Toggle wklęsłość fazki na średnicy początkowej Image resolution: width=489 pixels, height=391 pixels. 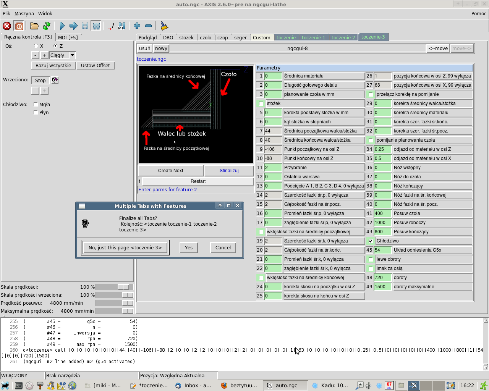pyautogui.click(x=261, y=232)
